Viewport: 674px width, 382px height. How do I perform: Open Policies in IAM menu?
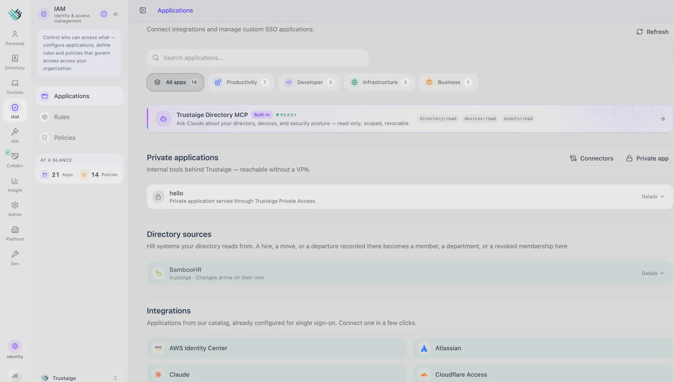[79, 138]
